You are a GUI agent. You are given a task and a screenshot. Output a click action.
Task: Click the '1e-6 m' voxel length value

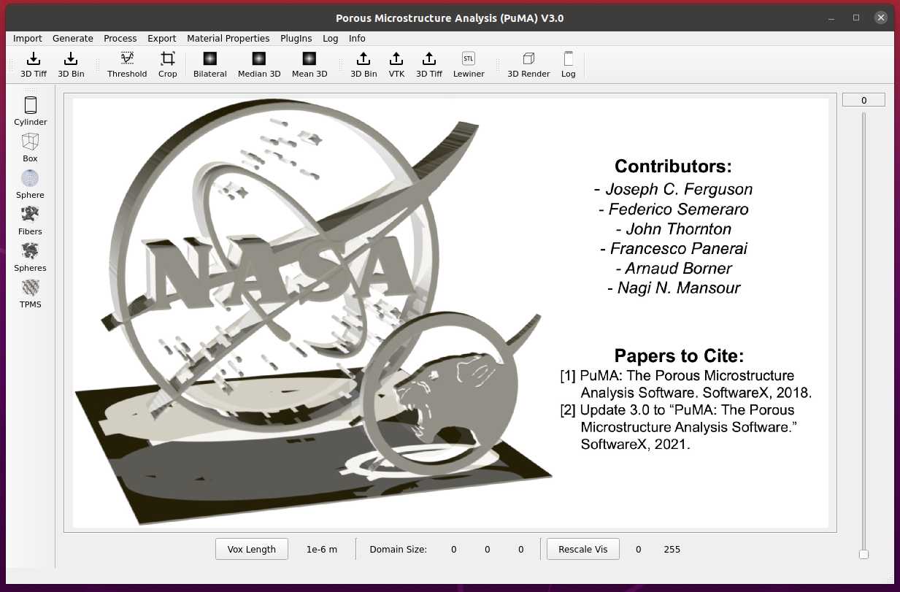coord(322,550)
